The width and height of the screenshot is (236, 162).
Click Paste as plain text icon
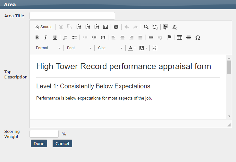click(88, 27)
